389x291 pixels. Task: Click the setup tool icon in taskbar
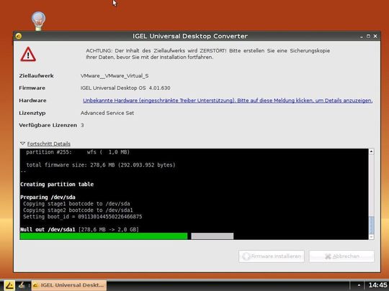click(x=22, y=285)
